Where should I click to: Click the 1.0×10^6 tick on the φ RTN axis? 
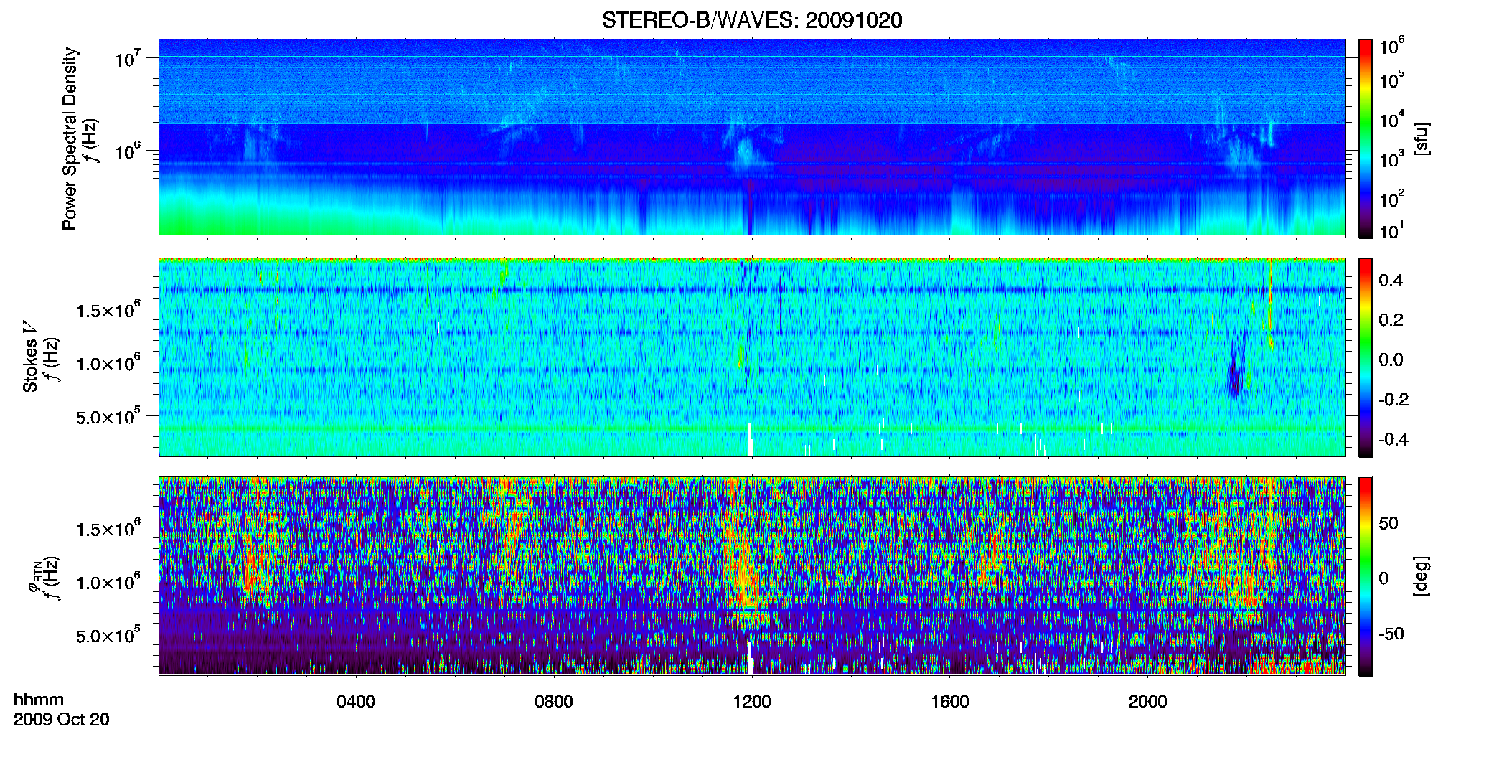[x=108, y=582]
